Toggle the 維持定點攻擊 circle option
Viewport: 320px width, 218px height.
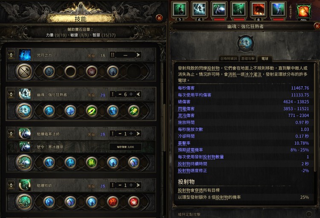[309, 214]
